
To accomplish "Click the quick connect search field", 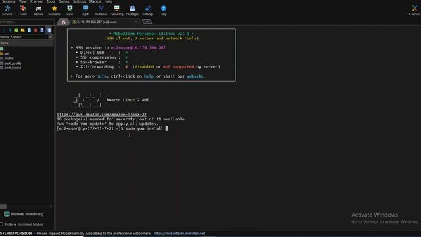I will click(x=27, y=22).
